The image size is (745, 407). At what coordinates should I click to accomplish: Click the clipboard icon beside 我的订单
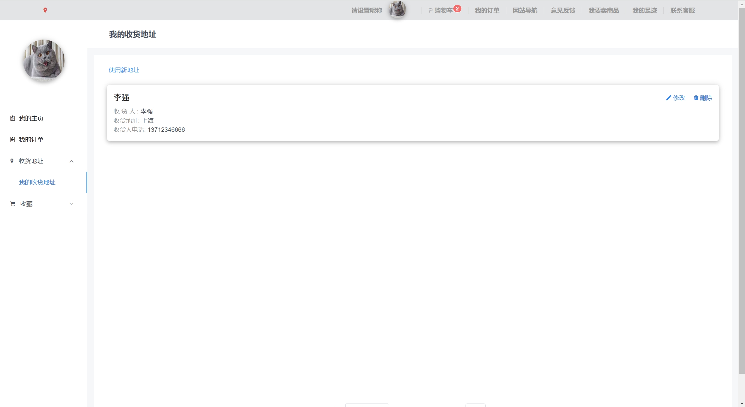coord(13,140)
